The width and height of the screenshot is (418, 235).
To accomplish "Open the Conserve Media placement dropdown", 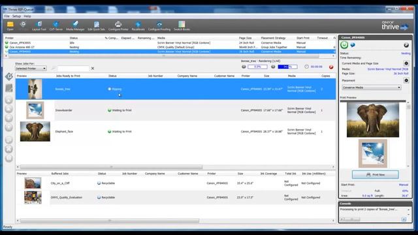I will tap(372, 87).
